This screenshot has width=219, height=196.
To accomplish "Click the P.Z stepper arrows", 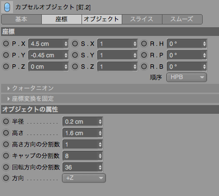I will pos(66,66).
